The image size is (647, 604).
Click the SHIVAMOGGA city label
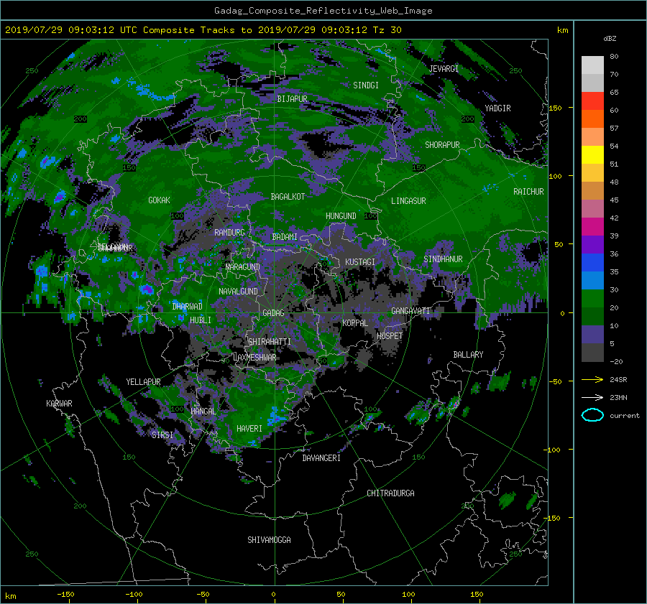click(x=269, y=540)
